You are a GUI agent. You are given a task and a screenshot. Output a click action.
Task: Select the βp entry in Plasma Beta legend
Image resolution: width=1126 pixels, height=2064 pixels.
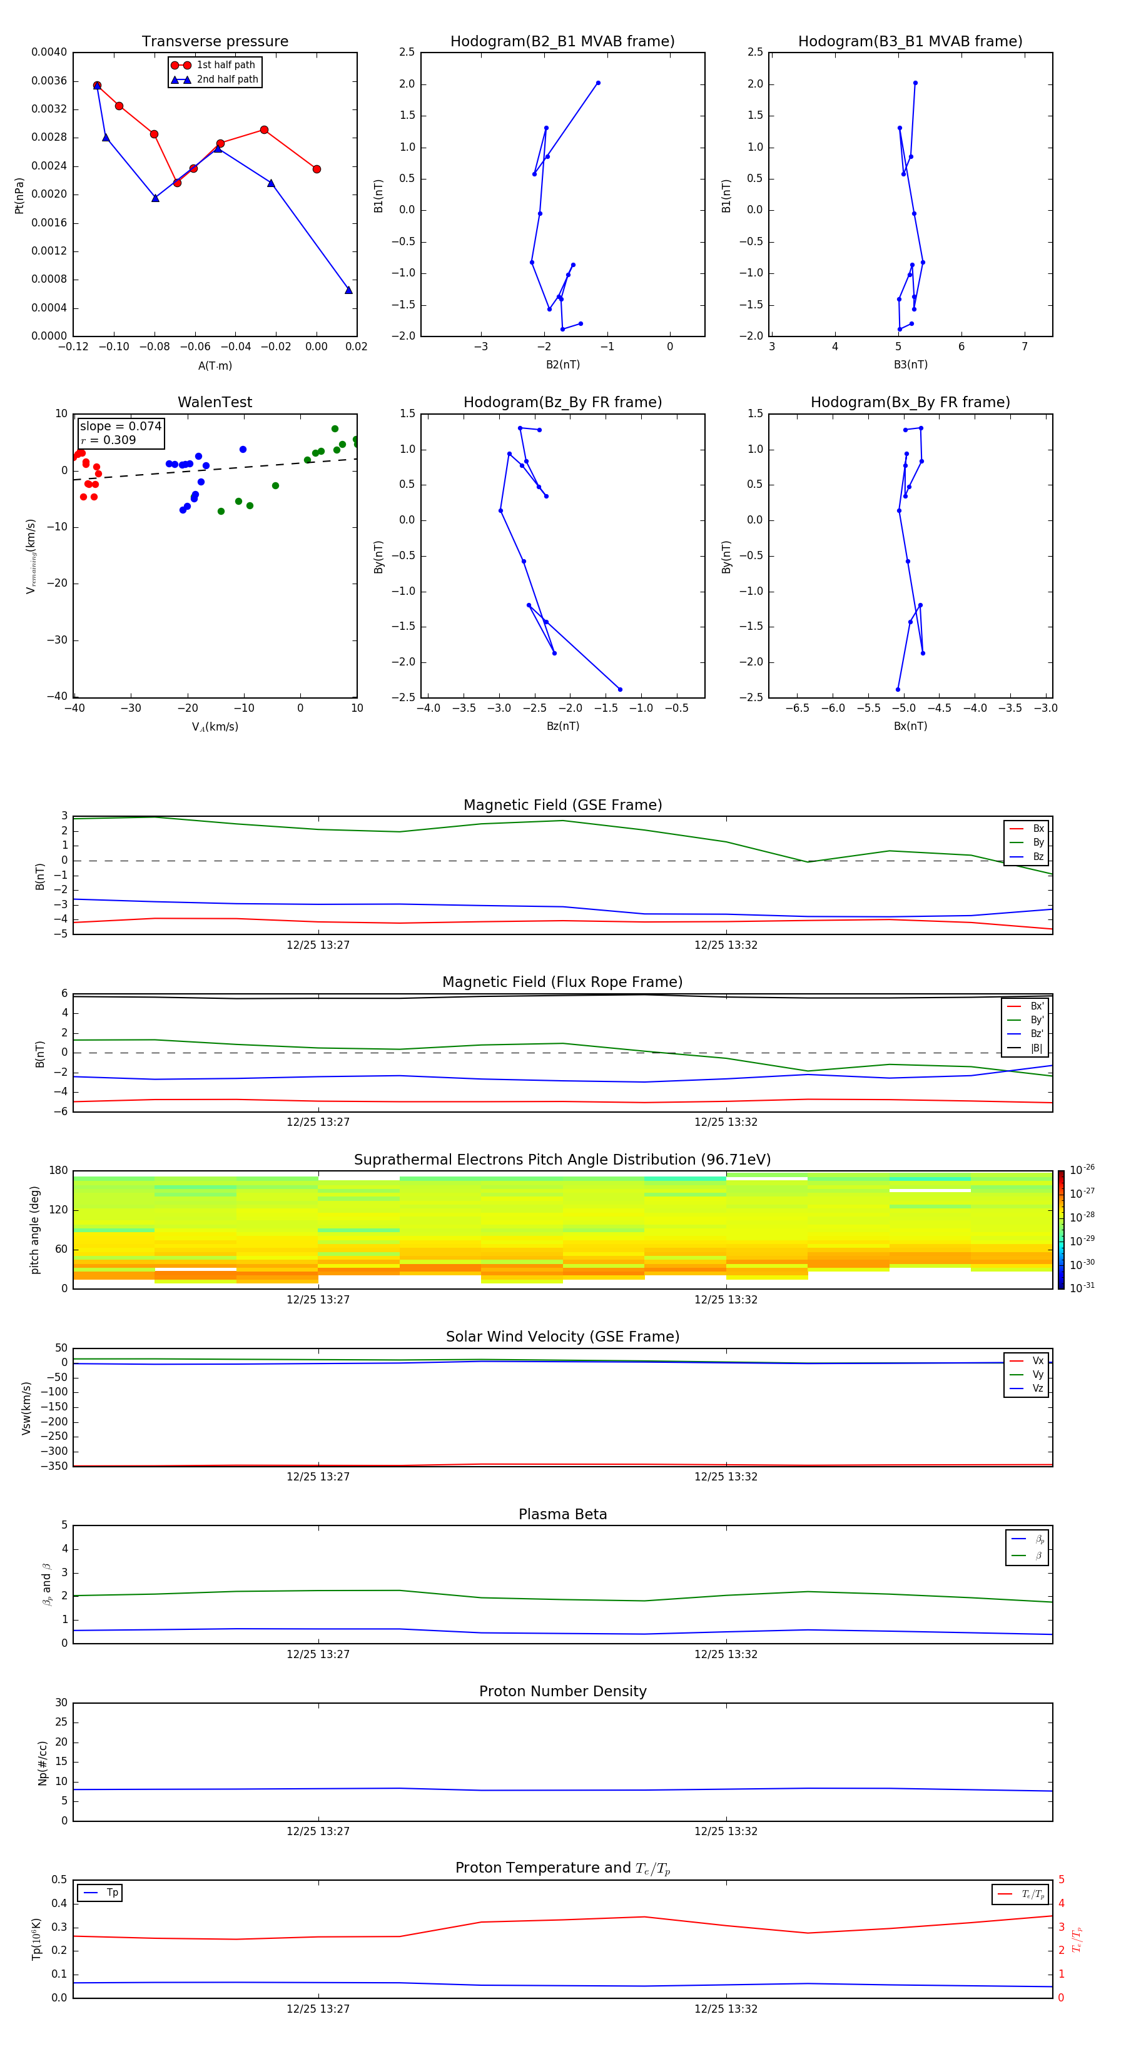[1027, 1539]
